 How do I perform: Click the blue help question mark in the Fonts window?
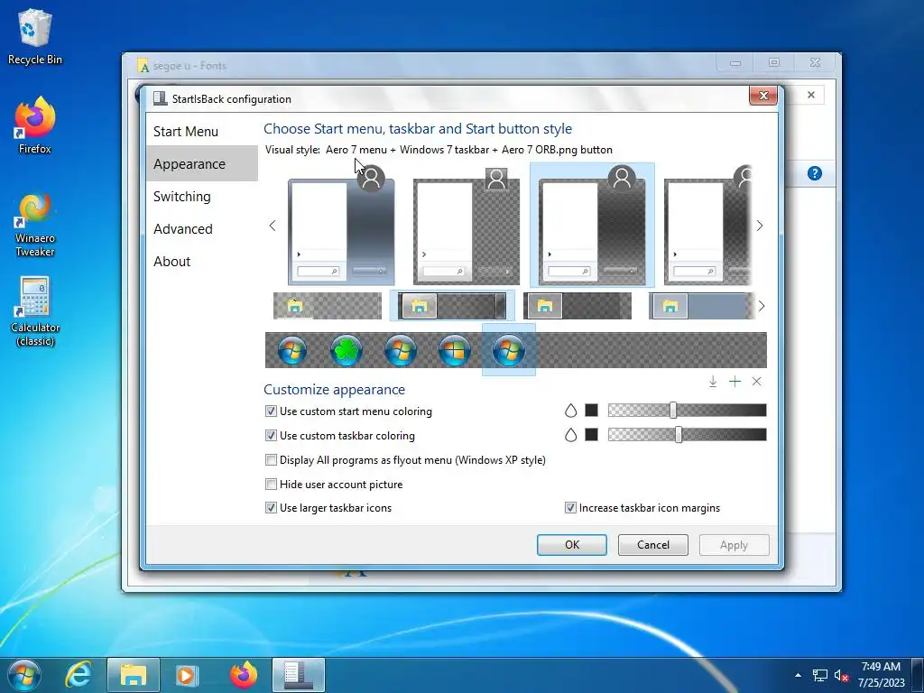pos(815,173)
